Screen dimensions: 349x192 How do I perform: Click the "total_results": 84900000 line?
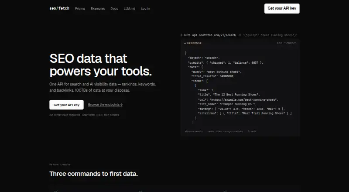pyautogui.click(x=213, y=76)
